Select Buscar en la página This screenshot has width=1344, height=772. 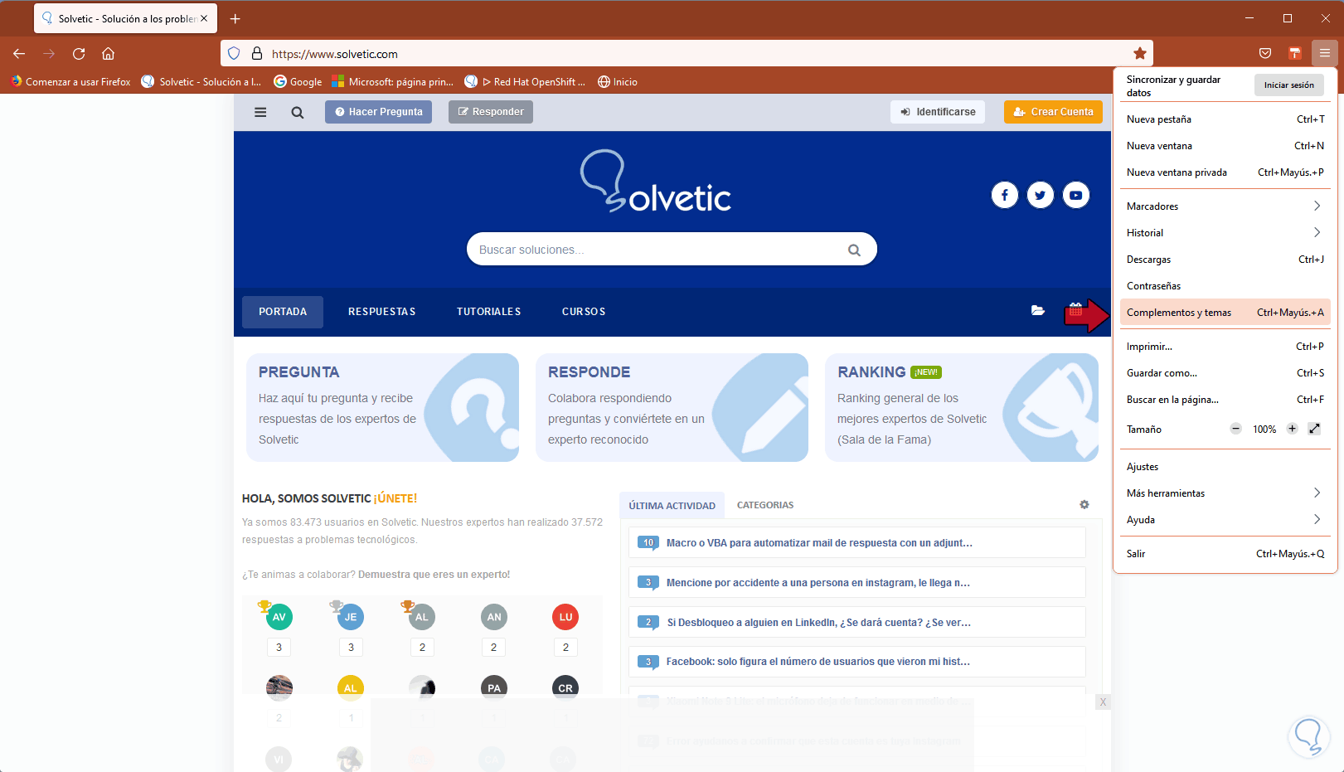point(1225,400)
